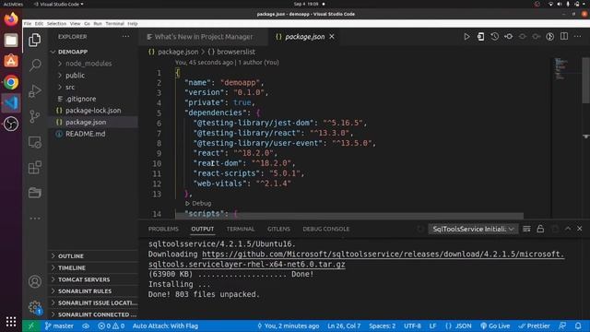Toggle Auto Attach: With Flag

click(165, 326)
